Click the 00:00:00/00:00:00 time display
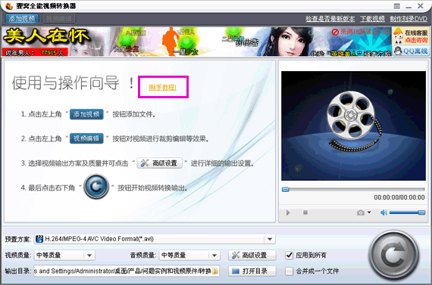 (x=399, y=197)
